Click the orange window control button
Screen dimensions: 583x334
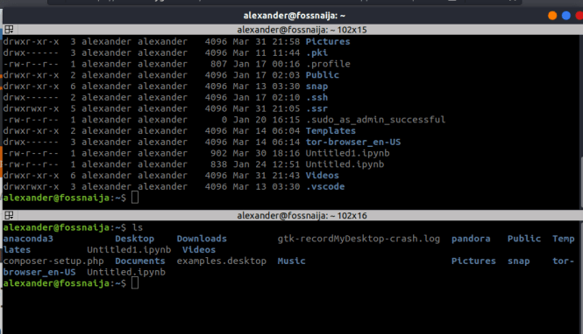click(552, 16)
